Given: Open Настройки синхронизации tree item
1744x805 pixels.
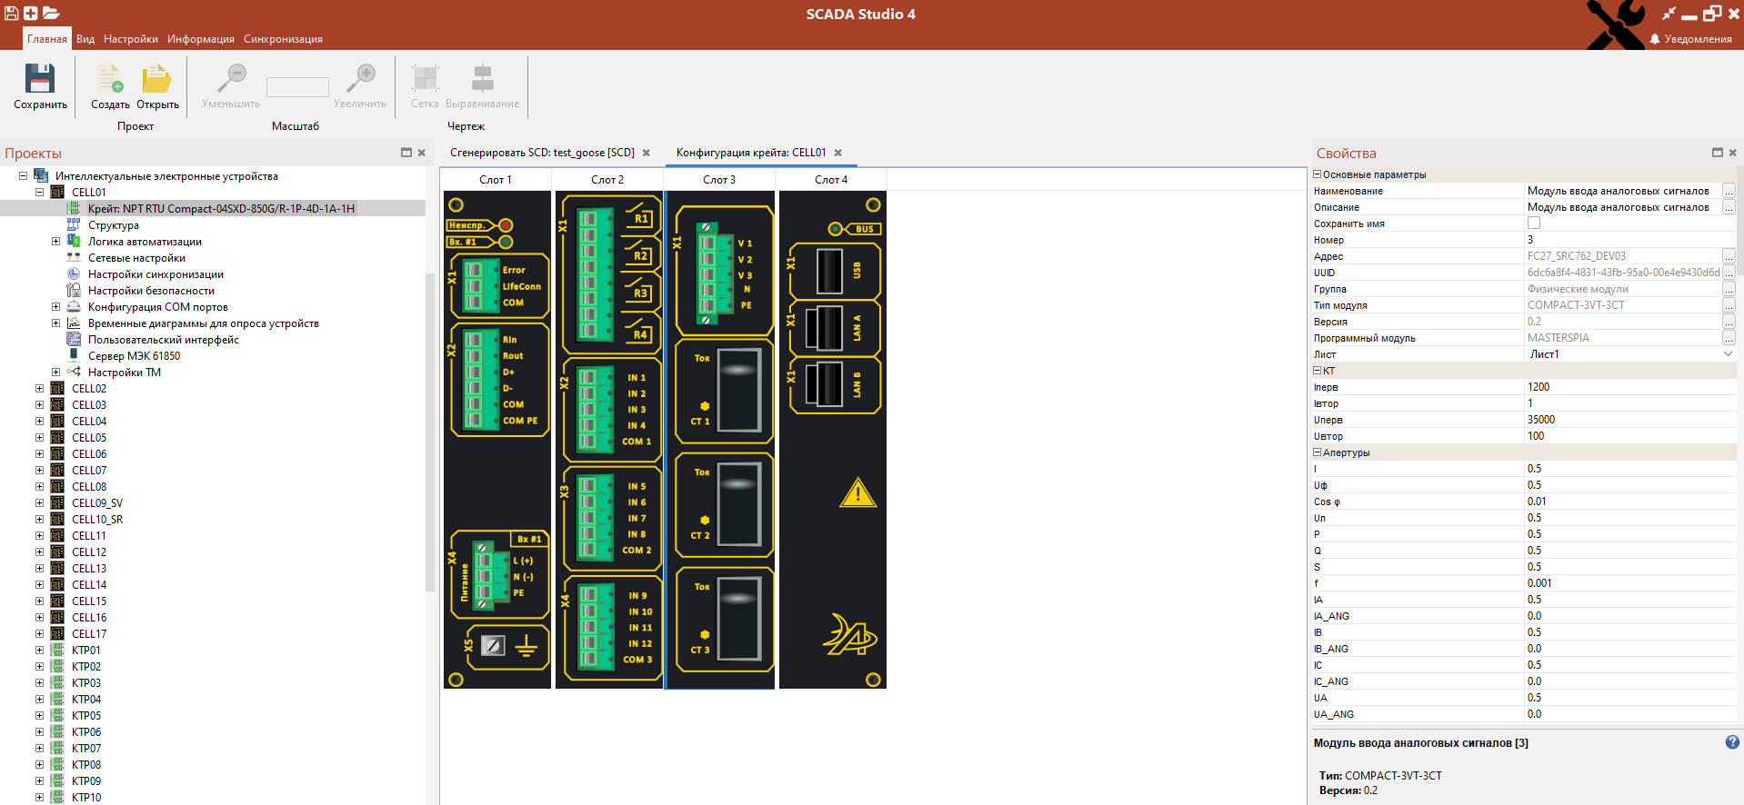Looking at the screenshot, I should pos(155,274).
